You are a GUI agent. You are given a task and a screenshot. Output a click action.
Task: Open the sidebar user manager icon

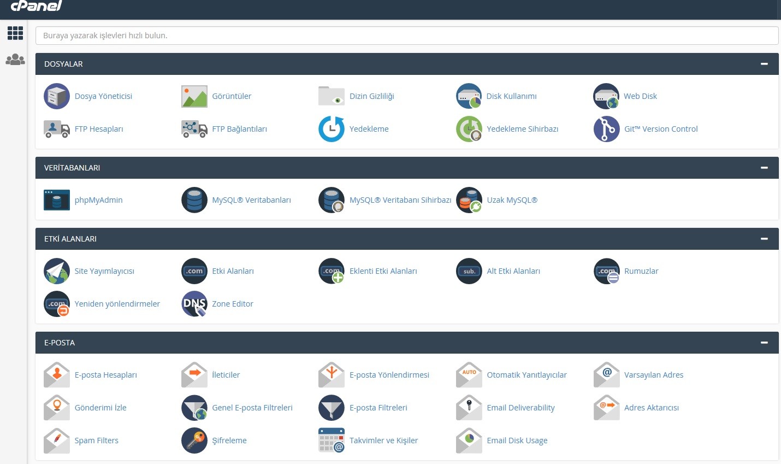coord(15,60)
